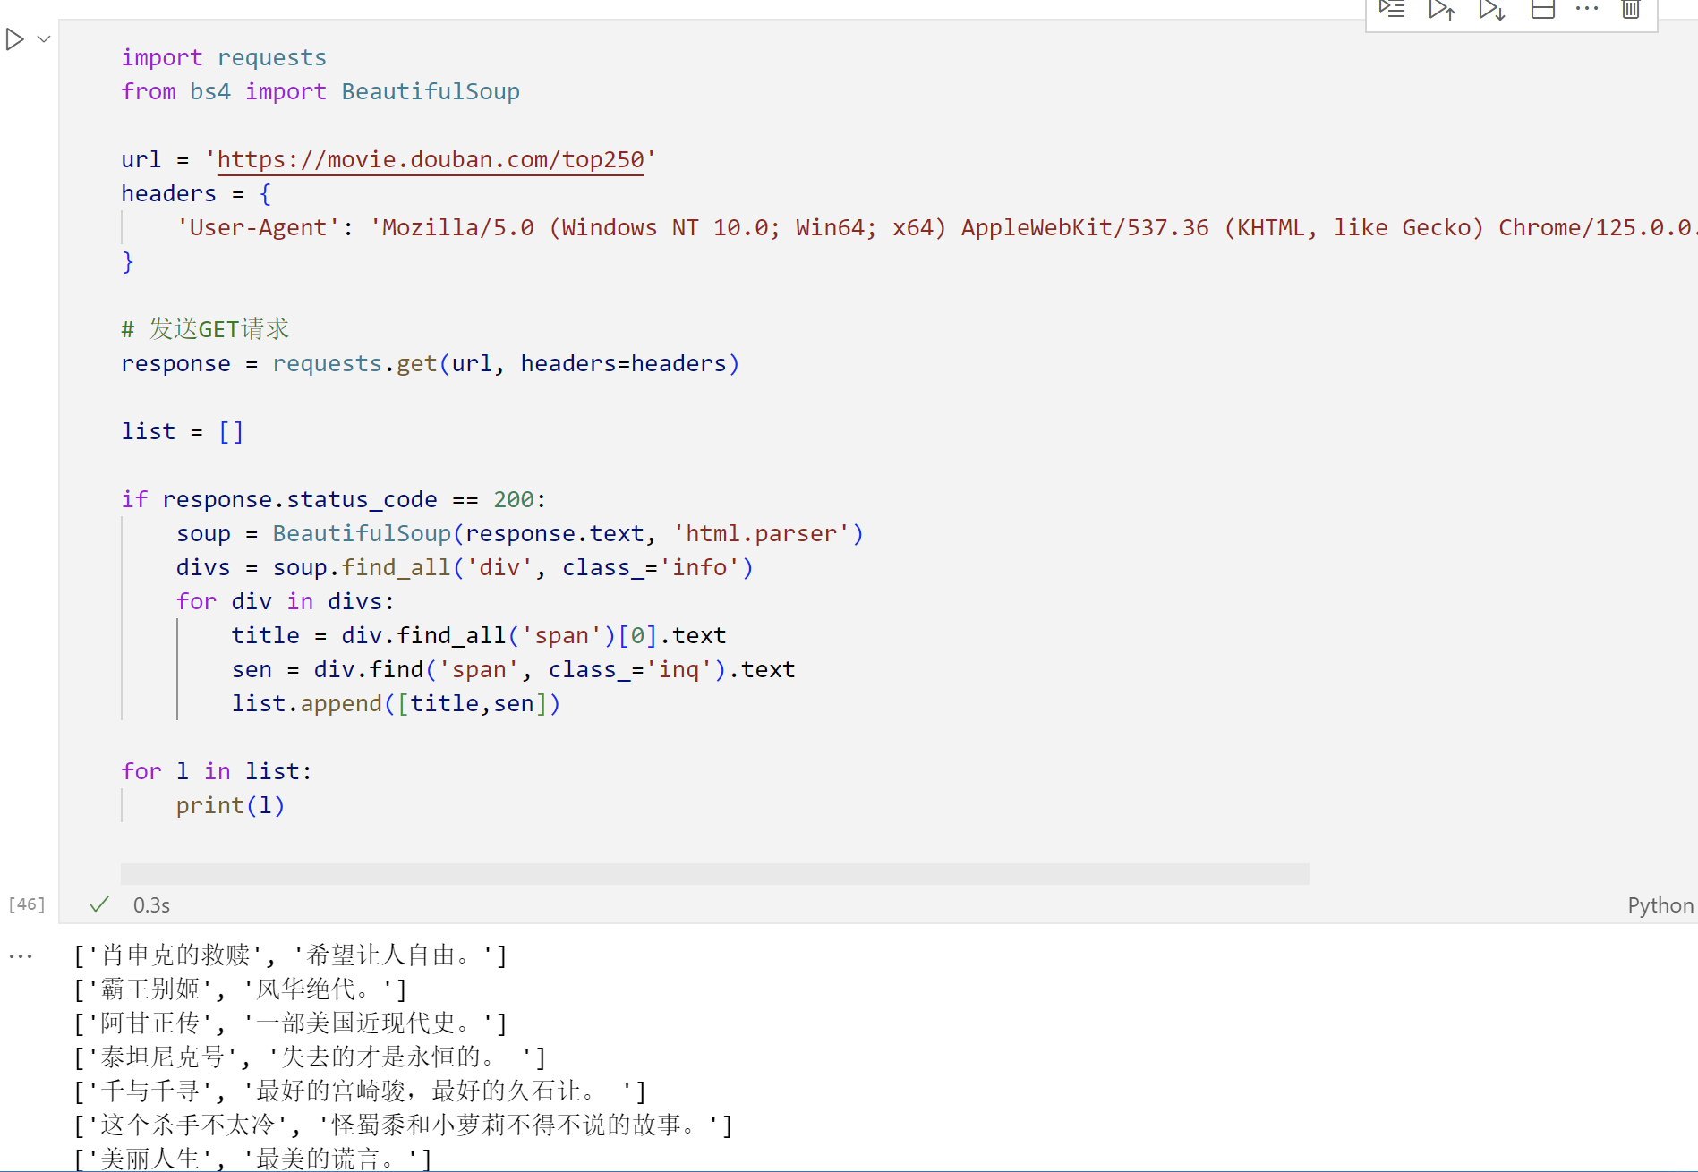Execute all cells above this cell
This screenshot has height=1172, width=1698.
tap(1442, 9)
